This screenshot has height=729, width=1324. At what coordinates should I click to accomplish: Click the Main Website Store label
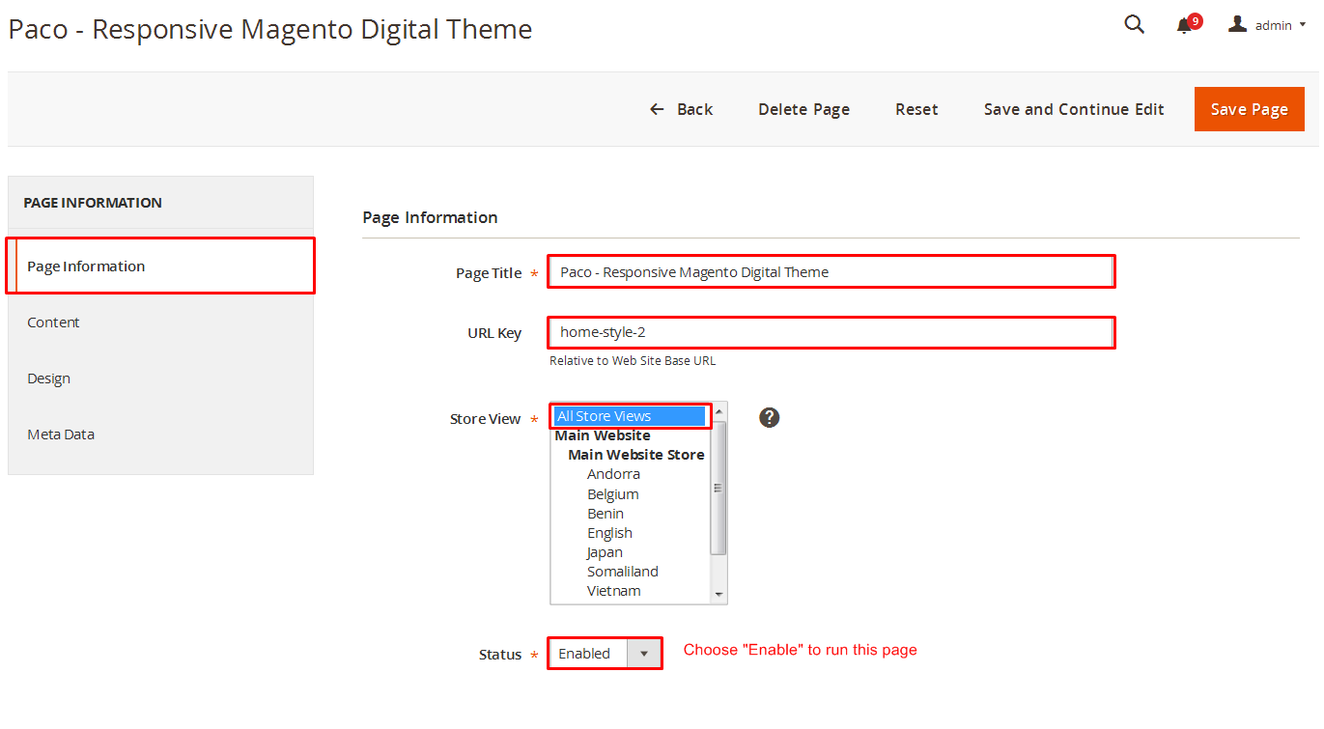636,455
